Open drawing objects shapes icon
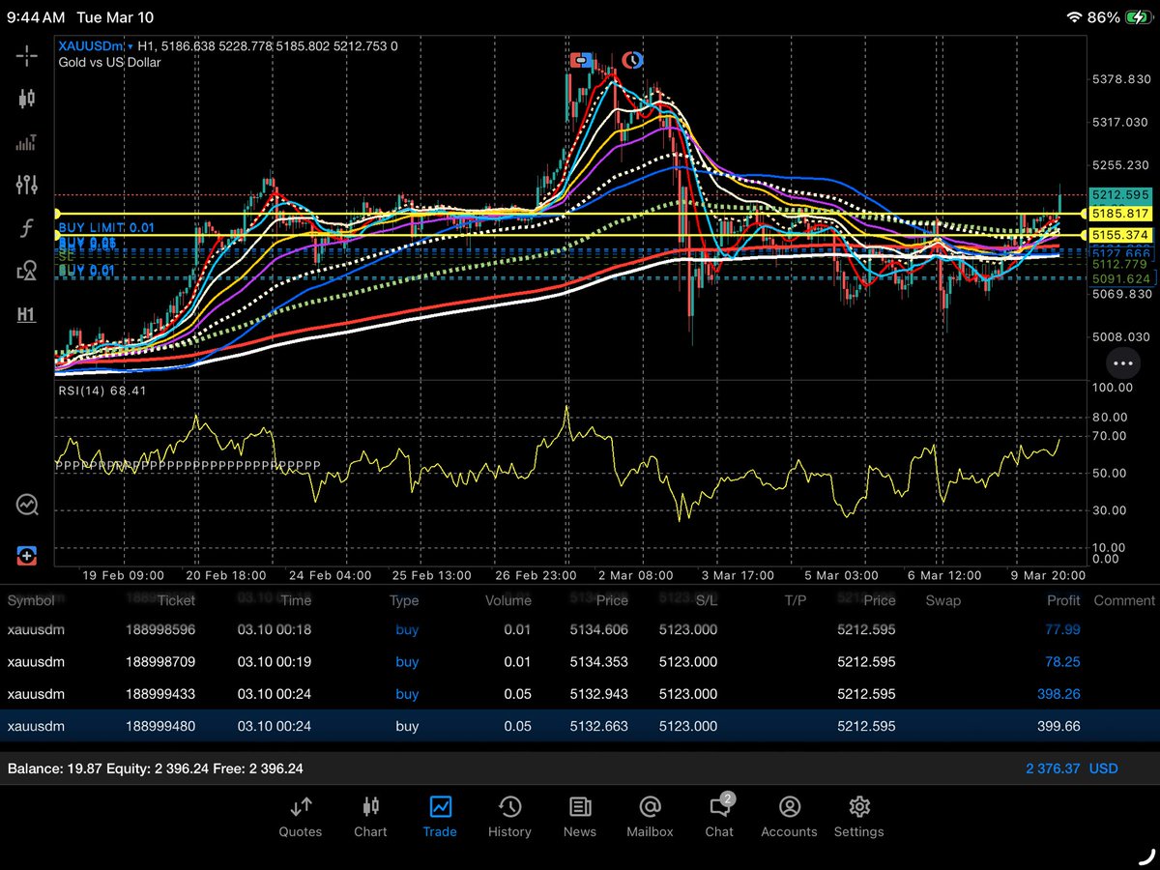The width and height of the screenshot is (1160, 870). click(26, 272)
